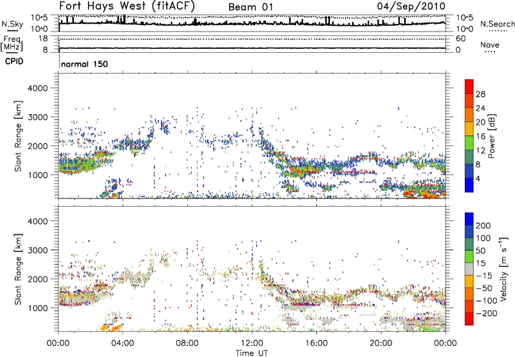Click the '24' value on Power colorbar
This screenshot has height=357, width=515.
[x=480, y=108]
